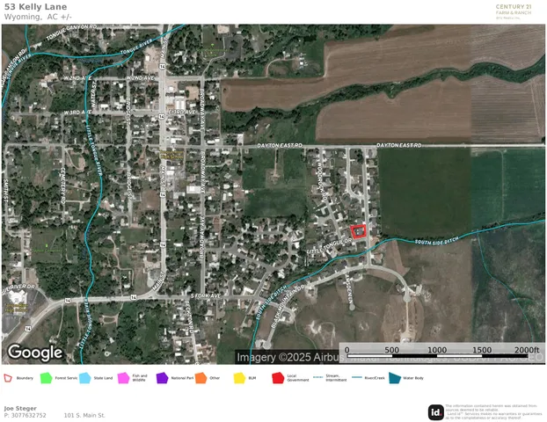Click the 'Cemetery Rd' road label
Image resolution: width=547 pixels, height=422 pixels.
click(62, 186)
